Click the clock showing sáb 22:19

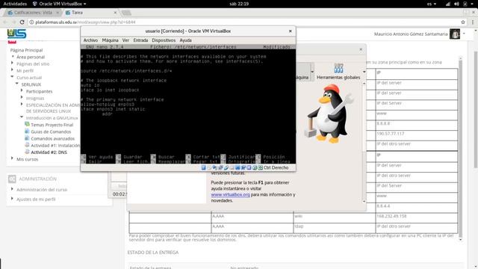239,4
